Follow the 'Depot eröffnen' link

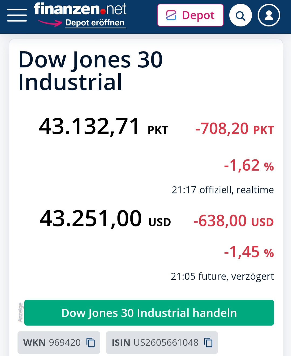tap(95, 23)
